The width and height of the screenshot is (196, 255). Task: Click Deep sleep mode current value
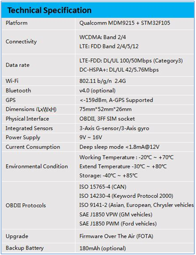click(x=119, y=147)
